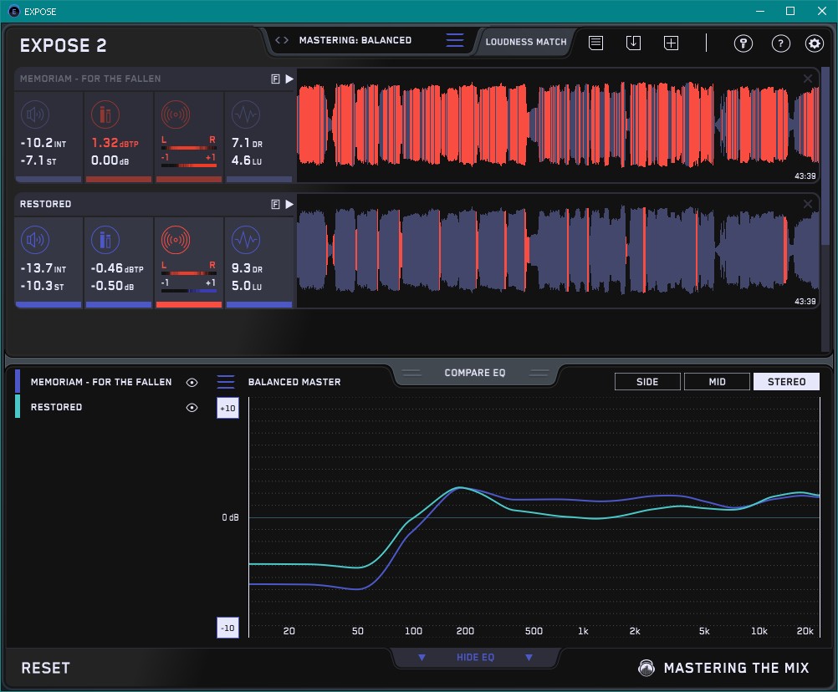Click the +10 EQ range button
The width and height of the screenshot is (838, 692).
click(227, 408)
